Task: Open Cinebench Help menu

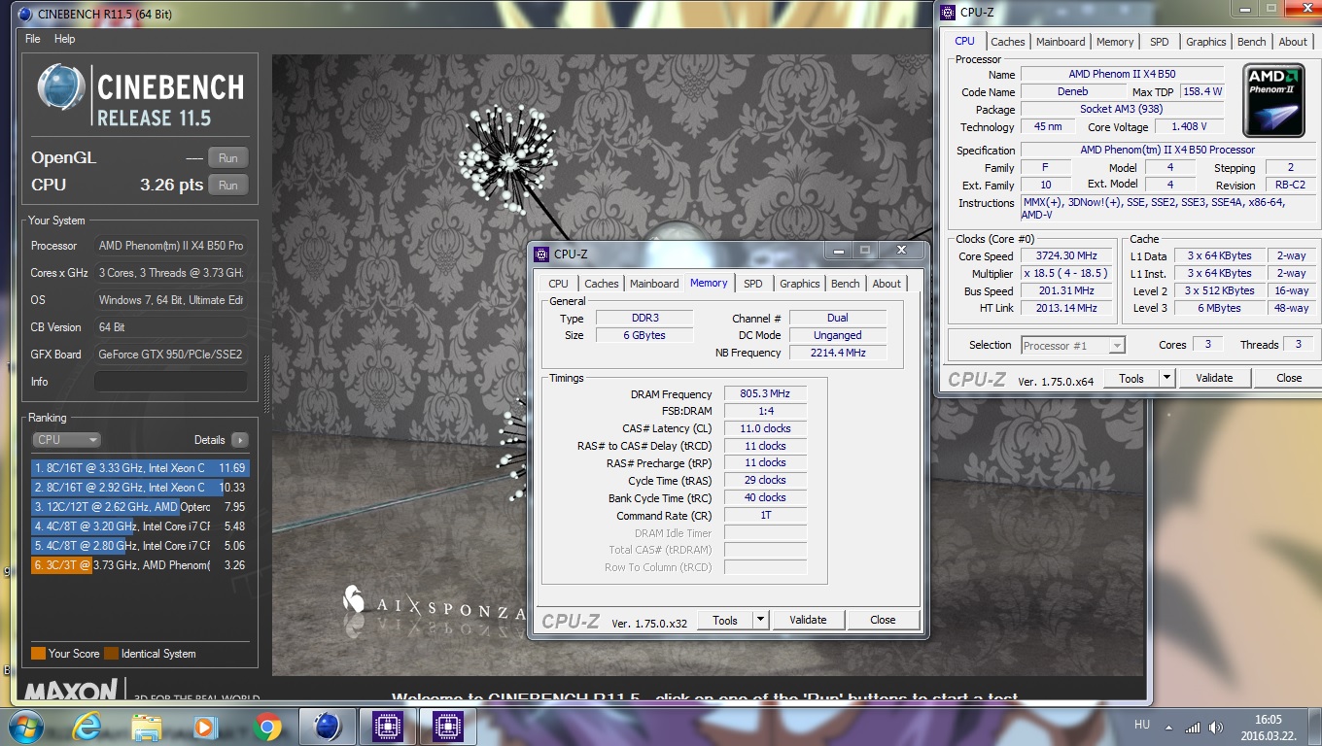Action: [64, 39]
